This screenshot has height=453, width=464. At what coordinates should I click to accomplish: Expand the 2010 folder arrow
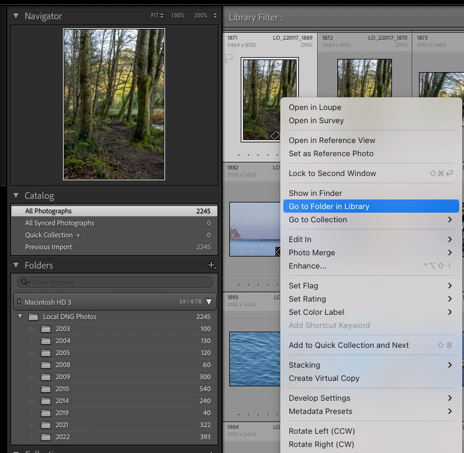32,389
